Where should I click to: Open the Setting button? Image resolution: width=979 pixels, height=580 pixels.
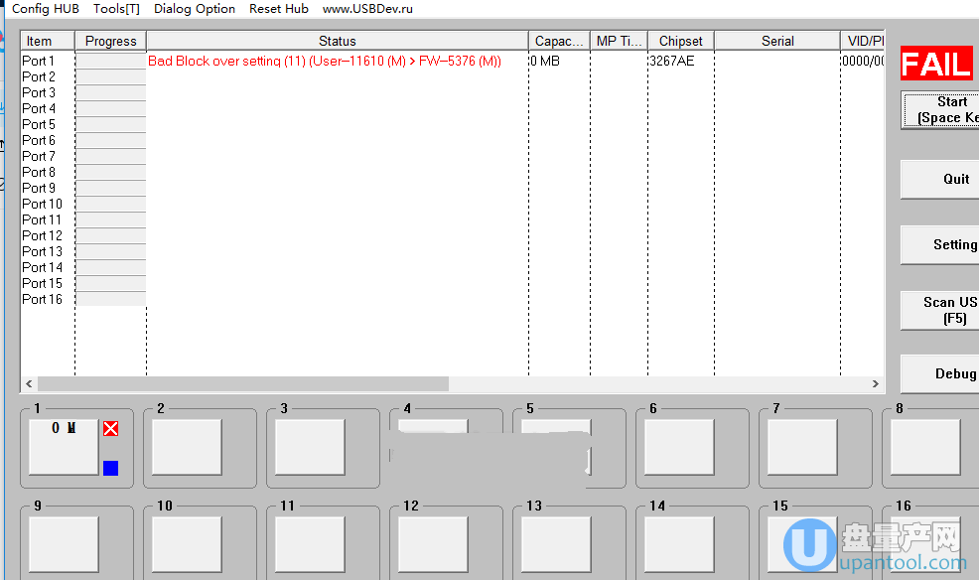(x=943, y=245)
